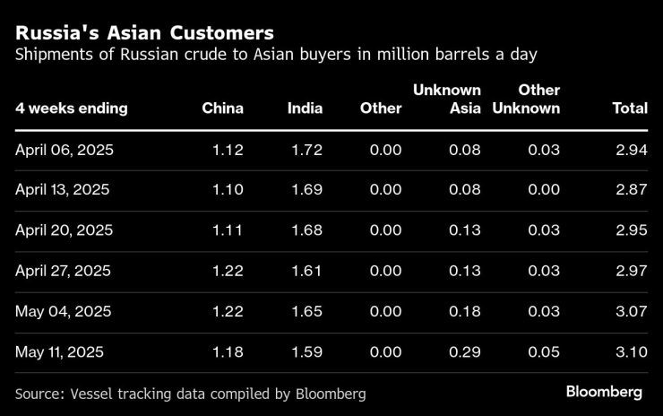Select the China column header
The height and width of the screenshot is (416, 663).
coord(222,108)
